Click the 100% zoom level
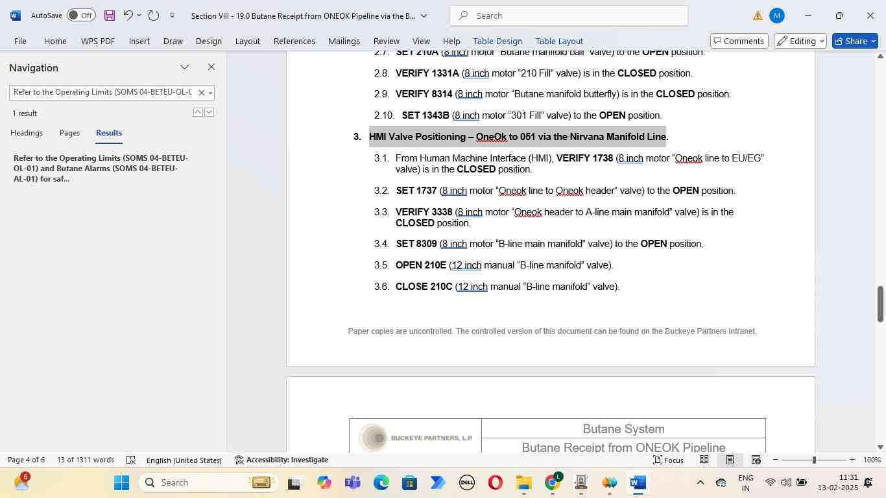This screenshot has height=498, width=886. pos(872,460)
